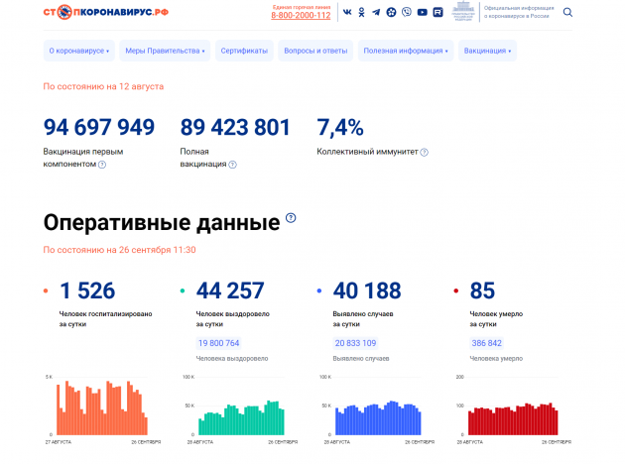Expand the О коронавирусе dropdown menu
The width and height of the screenshot is (625, 464).
tap(77, 51)
